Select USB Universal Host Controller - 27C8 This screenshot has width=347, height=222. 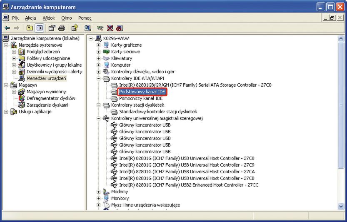click(x=187, y=158)
